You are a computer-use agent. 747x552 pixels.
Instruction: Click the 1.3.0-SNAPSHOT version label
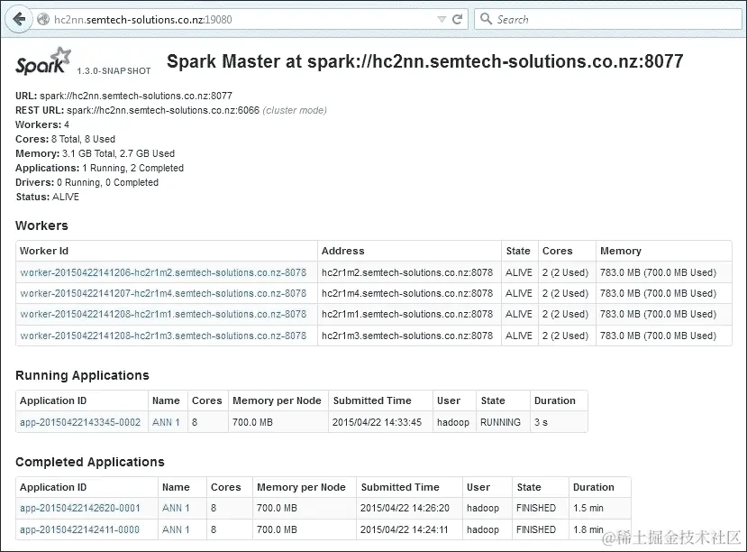(x=114, y=71)
